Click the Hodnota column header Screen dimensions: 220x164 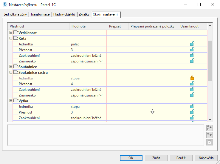click(88, 26)
